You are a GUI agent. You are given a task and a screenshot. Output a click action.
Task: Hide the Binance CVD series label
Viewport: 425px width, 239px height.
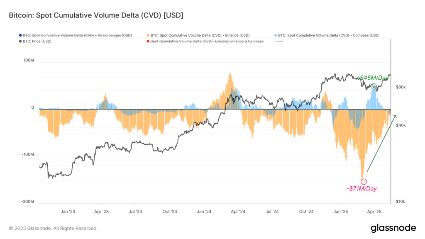[x=200, y=36]
